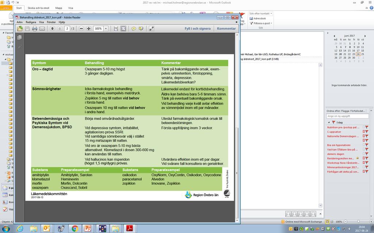Click the orange Arkiv button in Outlook
This screenshot has width=374, height=233.
[x=6, y=8]
